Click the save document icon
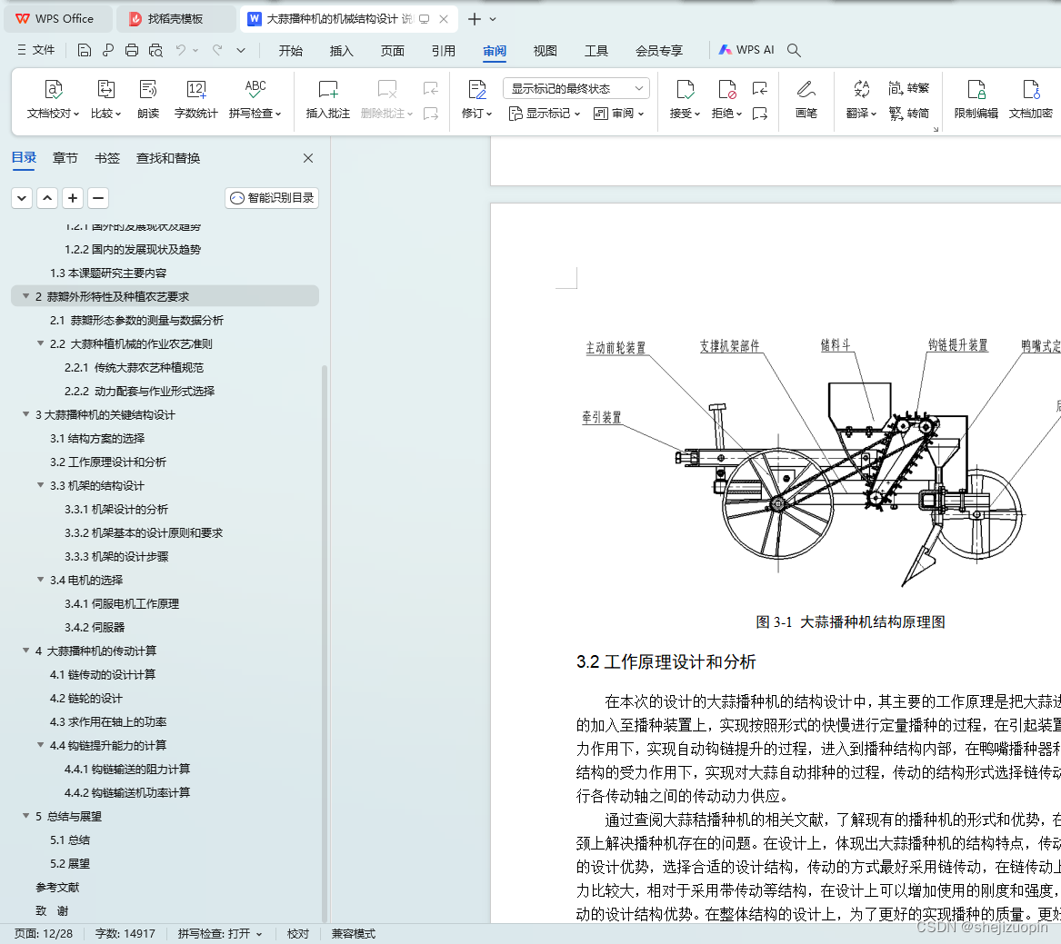 pos(84,50)
